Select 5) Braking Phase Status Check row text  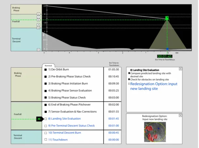67,98
